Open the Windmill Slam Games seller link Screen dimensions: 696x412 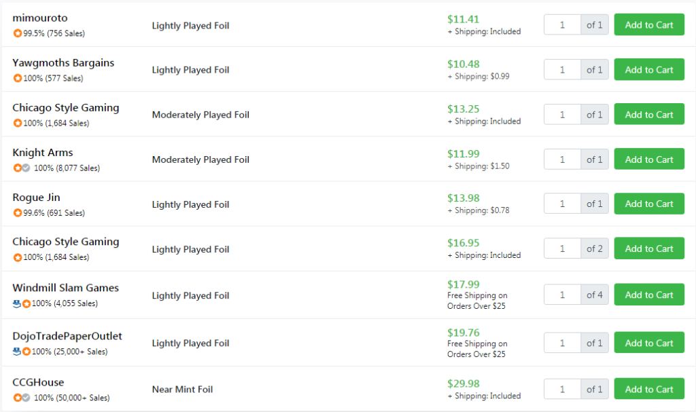[x=66, y=288]
